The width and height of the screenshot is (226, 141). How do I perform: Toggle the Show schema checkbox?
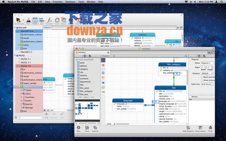click(x=202, y=80)
